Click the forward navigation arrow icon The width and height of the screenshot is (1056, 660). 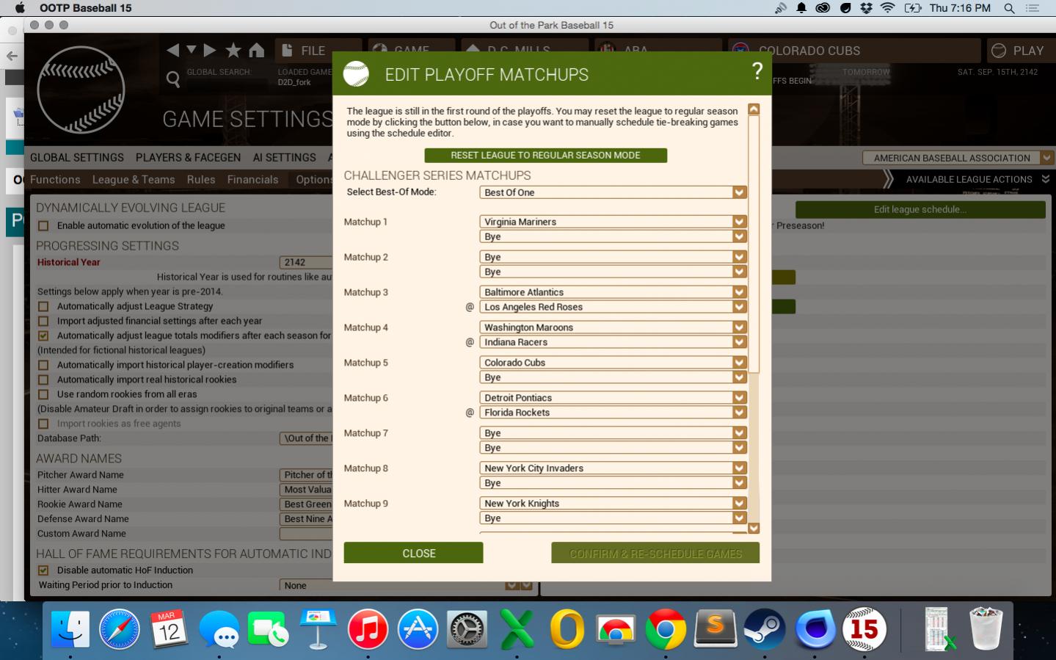pos(210,50)
